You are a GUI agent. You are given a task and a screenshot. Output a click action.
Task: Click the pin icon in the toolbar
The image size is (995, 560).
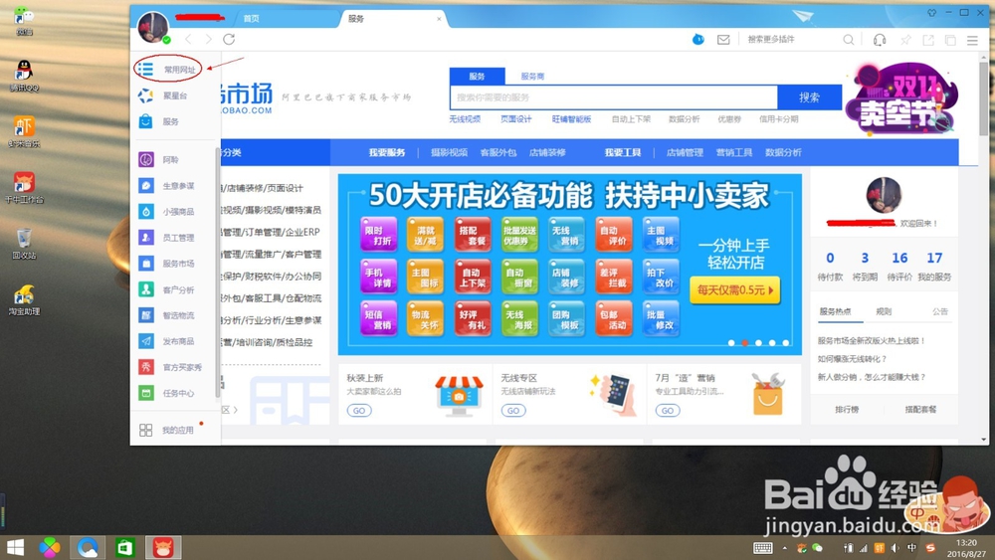[905, 40]
